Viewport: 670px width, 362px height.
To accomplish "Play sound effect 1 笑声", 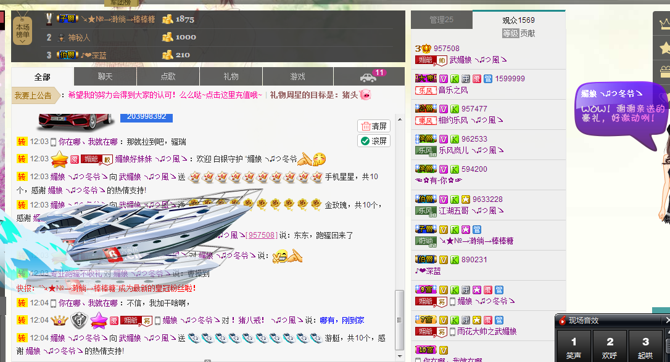I will click(573, 347).
